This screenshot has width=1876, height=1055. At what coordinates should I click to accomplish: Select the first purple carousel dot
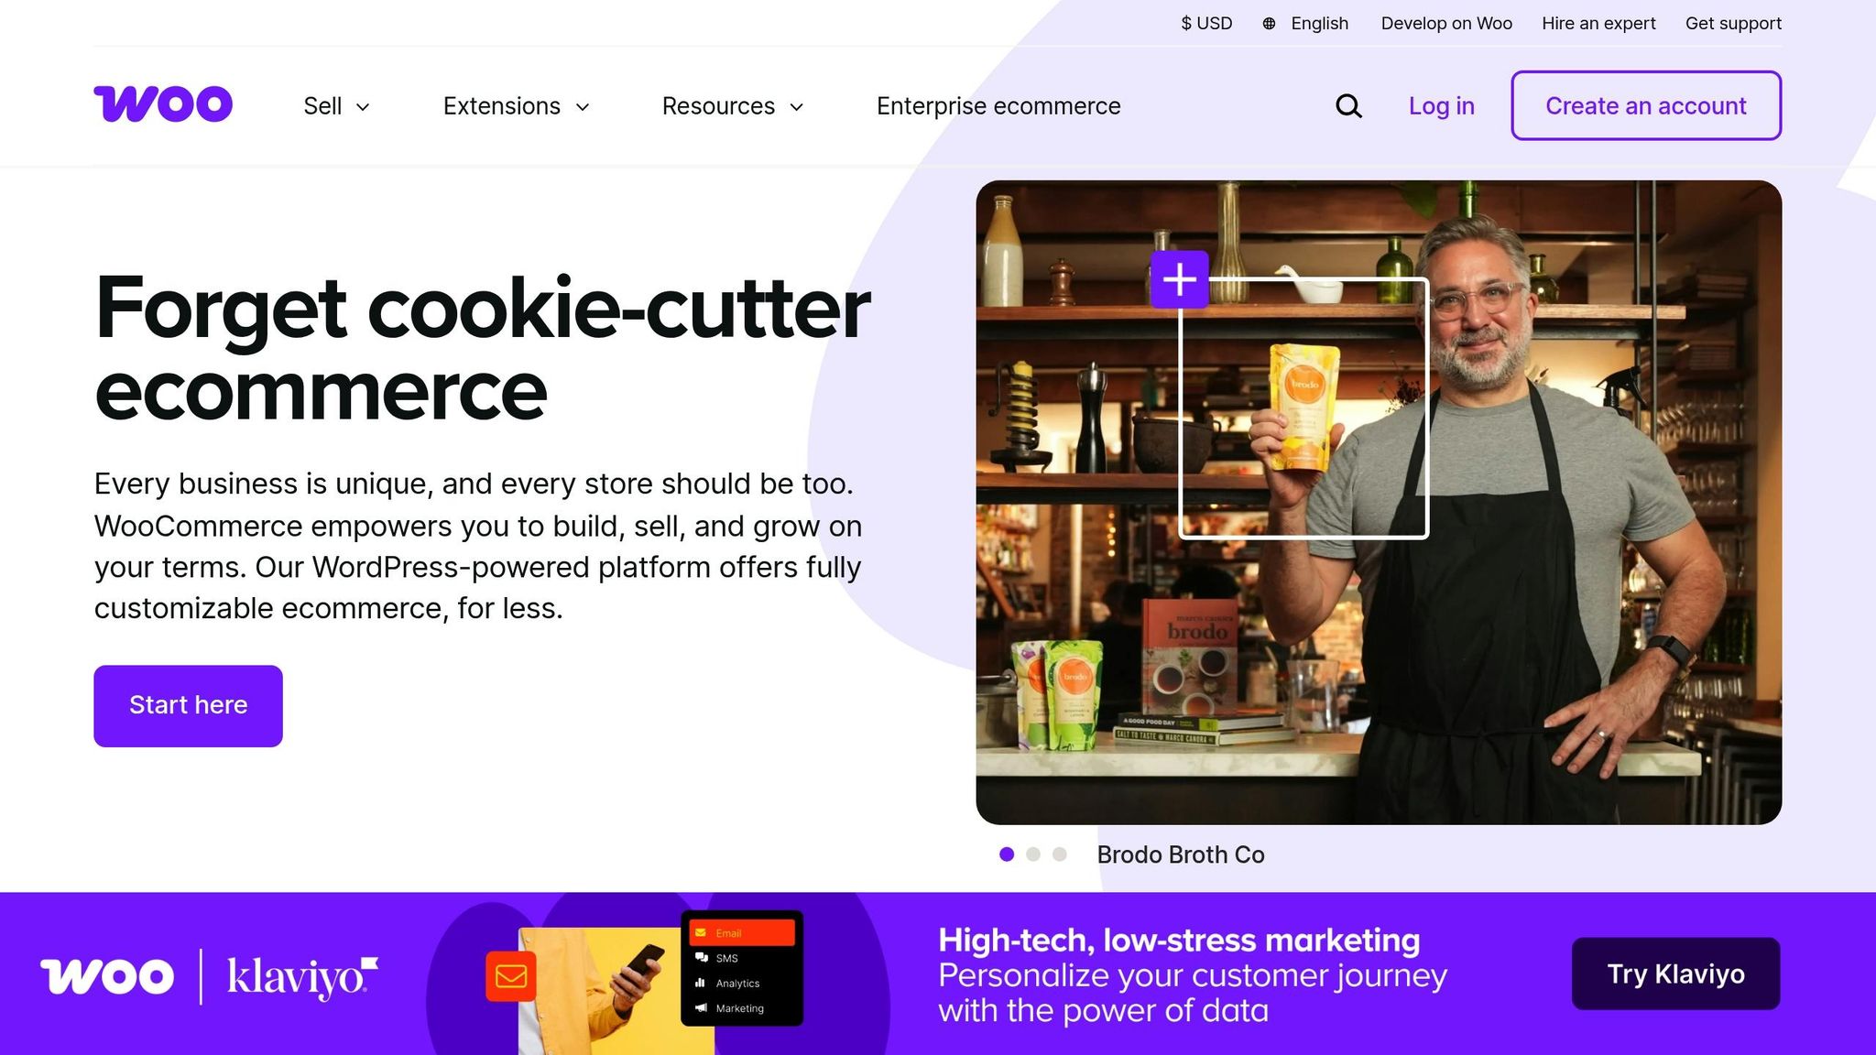point(1007,854)
